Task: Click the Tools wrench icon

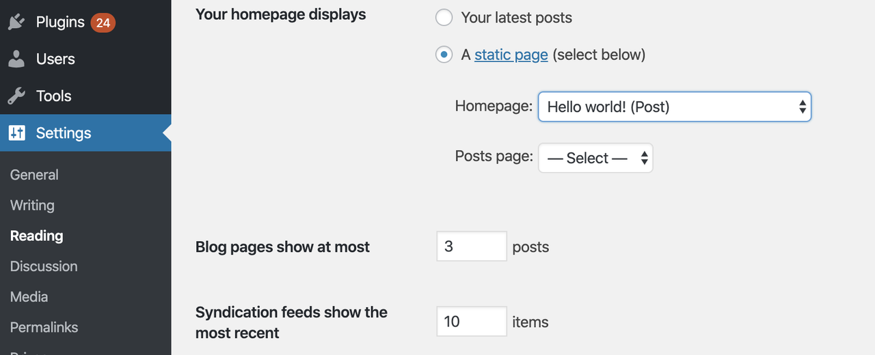Action: coord(16,96)
